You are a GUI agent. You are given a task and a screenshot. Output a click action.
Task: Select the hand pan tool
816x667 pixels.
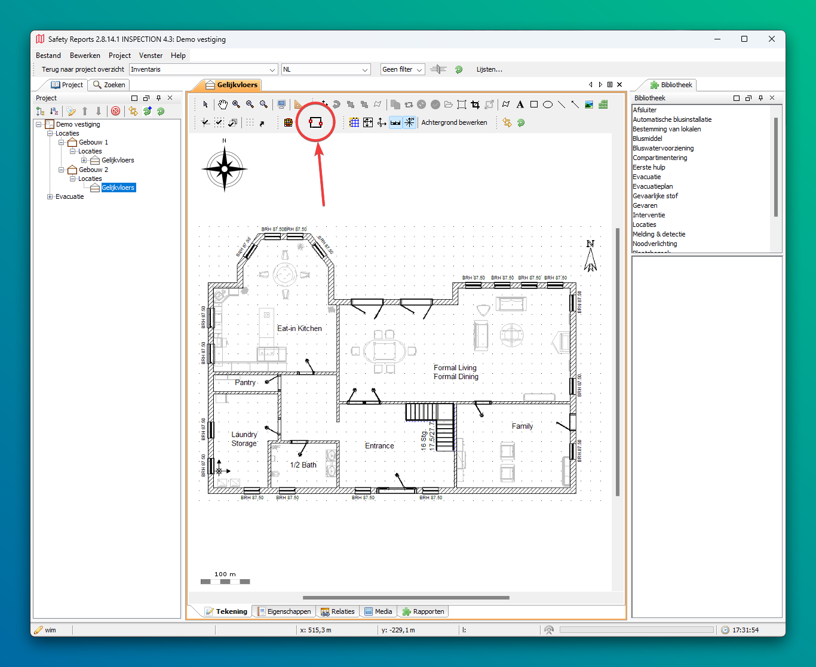coord(222,104)
